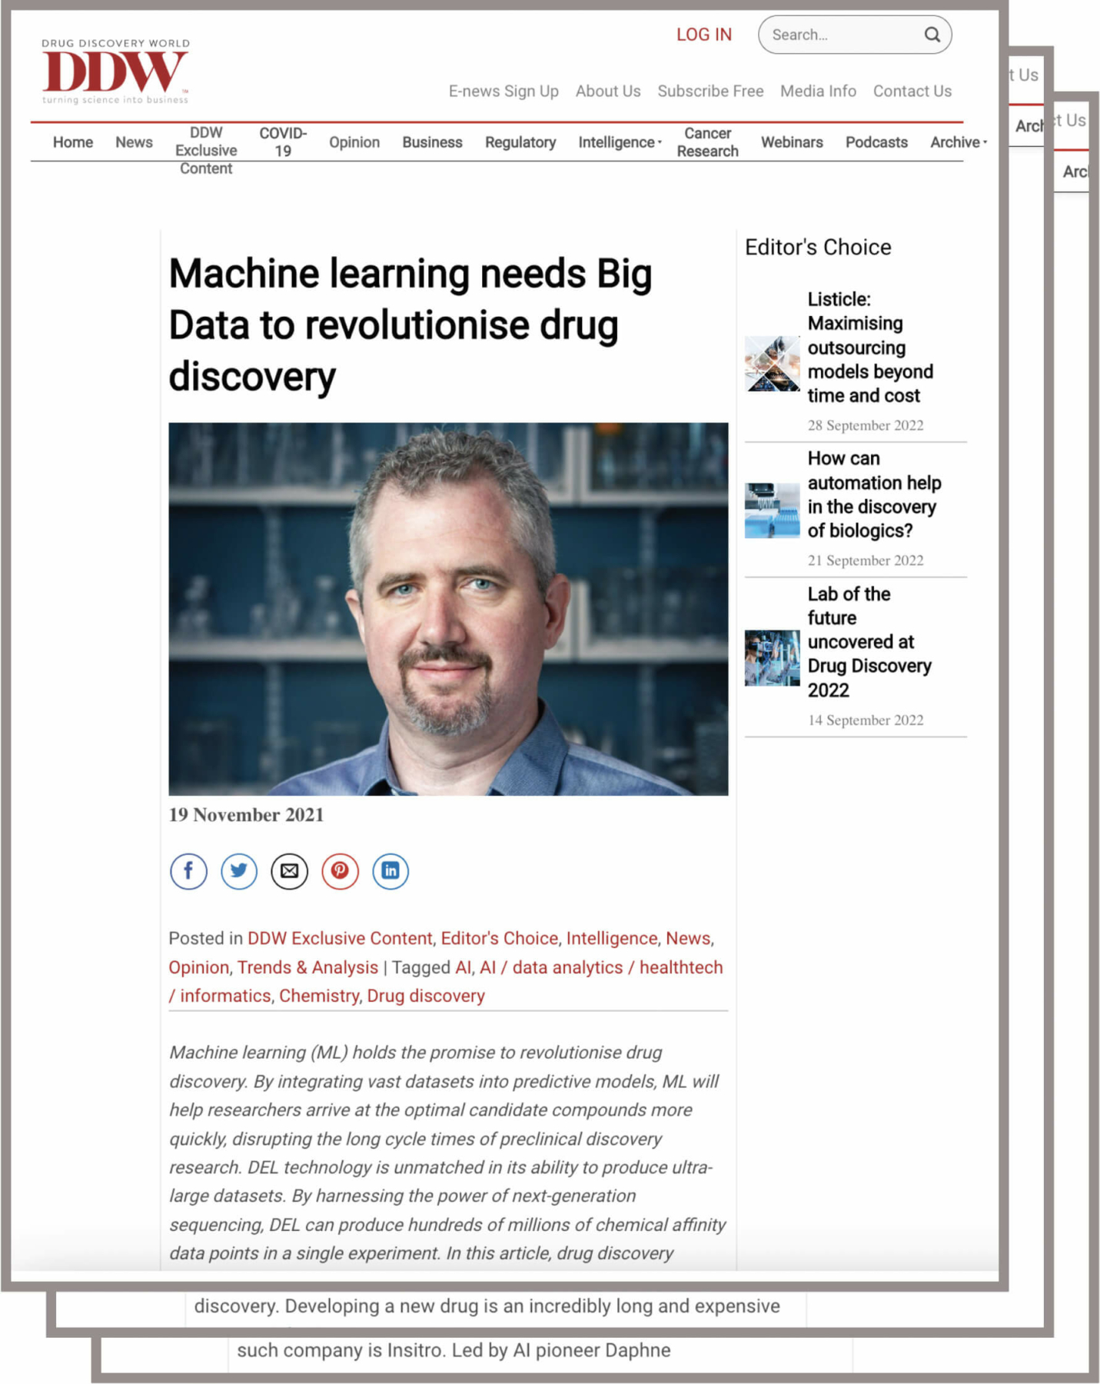The width and height of the screenshot is (1100, 1384).
Task: Click the date 19 November 2021
Action: point(246,815)
